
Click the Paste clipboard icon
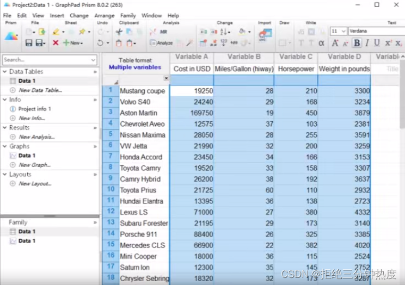[119, 43]
